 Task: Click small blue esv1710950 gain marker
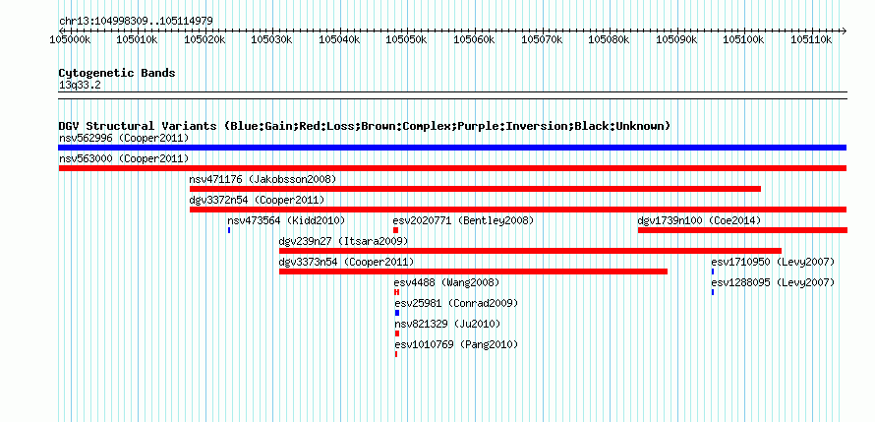coord(713,271)
